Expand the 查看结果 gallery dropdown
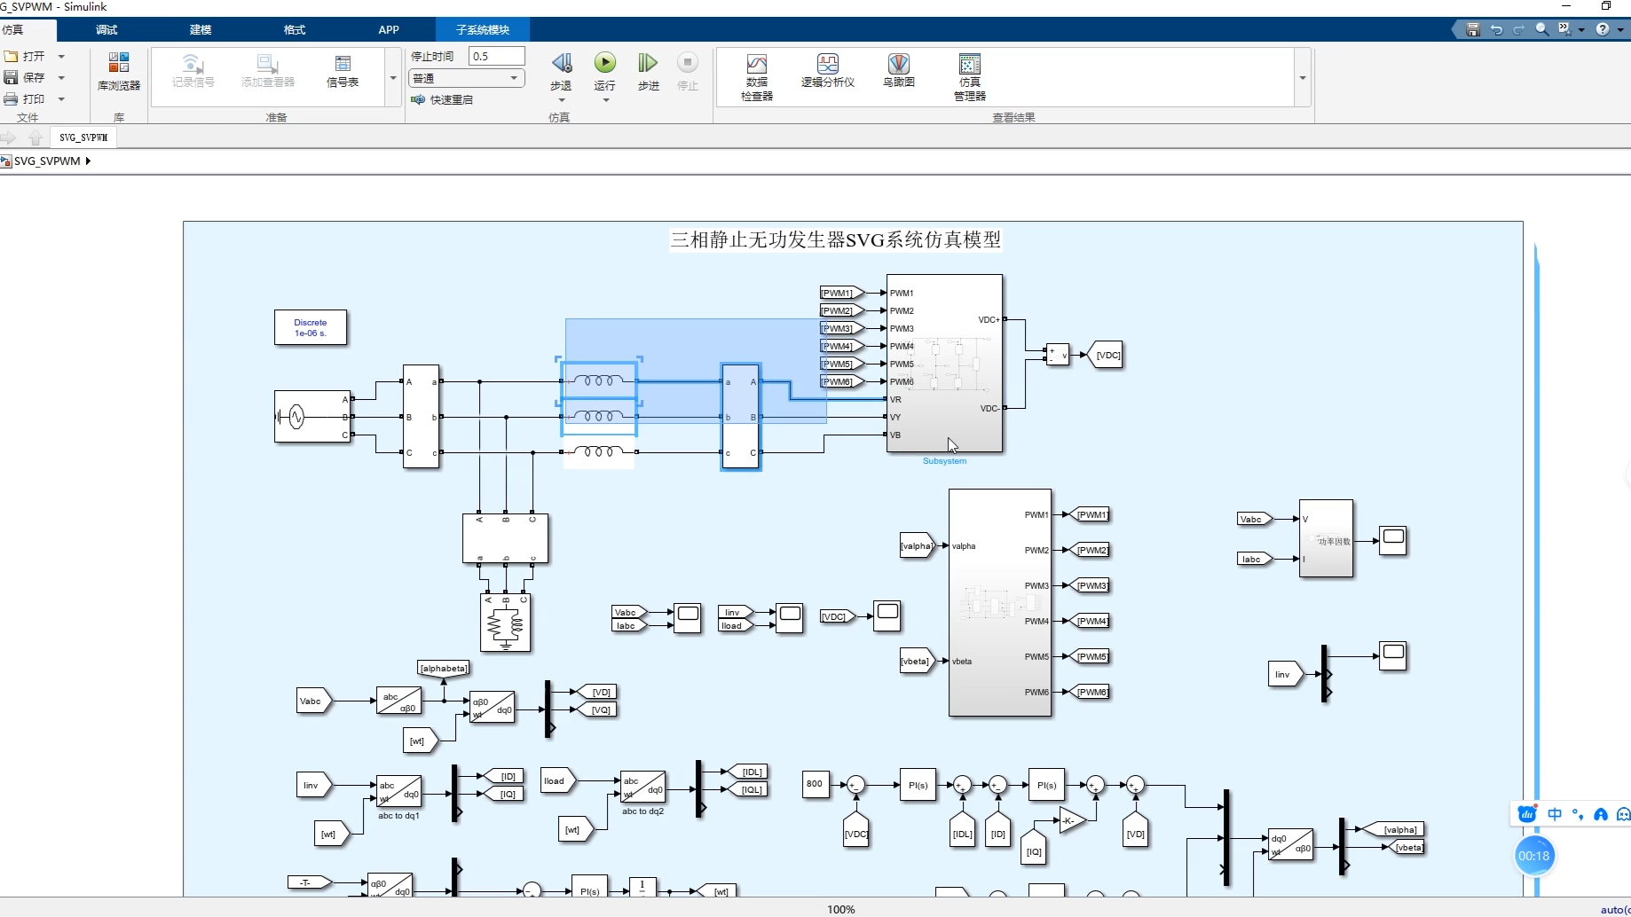This screenshot has width=1631, height=917. pyautogui.click(x=1302, y=78)
